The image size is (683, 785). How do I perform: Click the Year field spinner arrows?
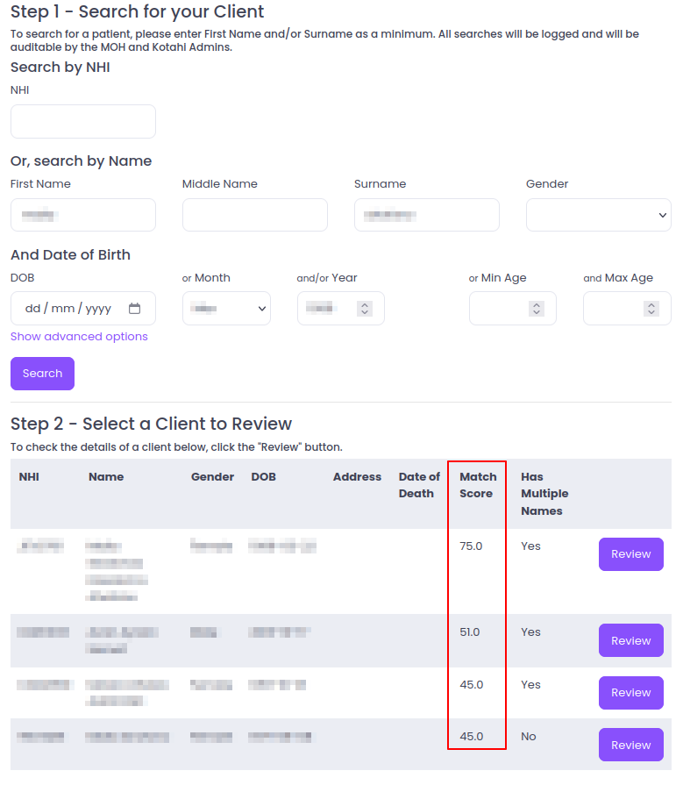point(366,309)
